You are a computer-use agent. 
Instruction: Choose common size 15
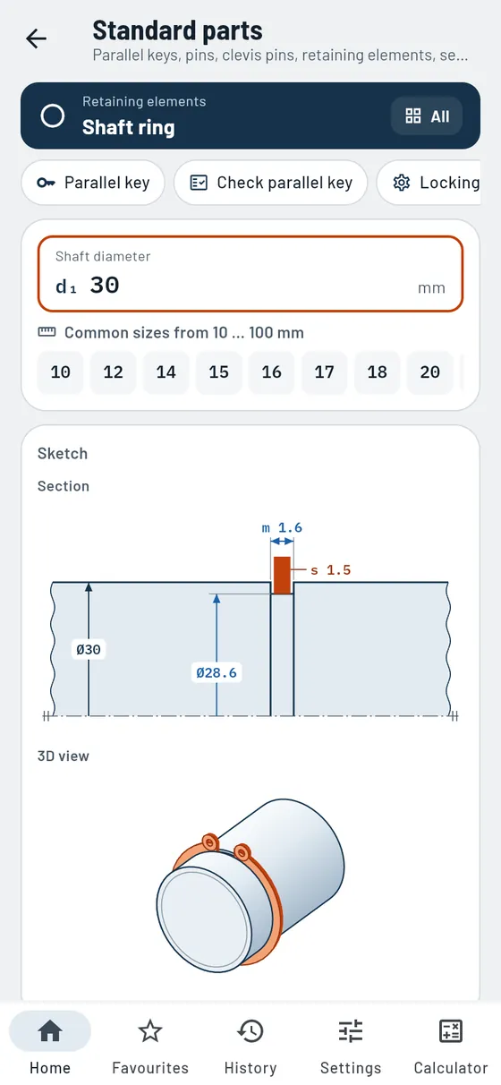tap(219, 372)
